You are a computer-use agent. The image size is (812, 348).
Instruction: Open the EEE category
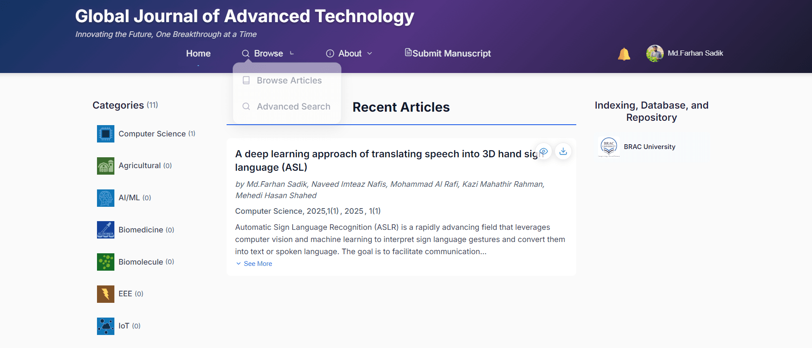[125, 294]
